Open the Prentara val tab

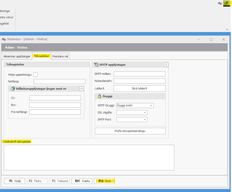(x=61, y=56)
